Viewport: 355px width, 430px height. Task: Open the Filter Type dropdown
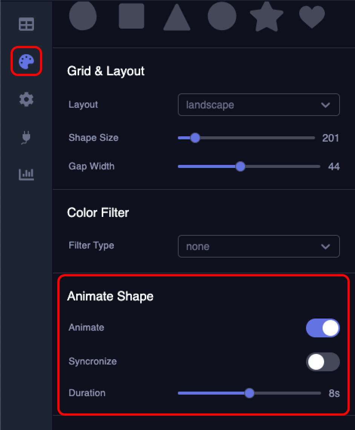pos(259,246)
